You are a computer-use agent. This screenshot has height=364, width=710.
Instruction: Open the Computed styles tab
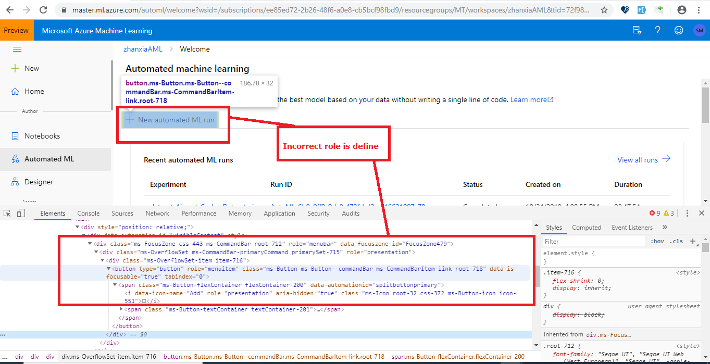[587, 227]
